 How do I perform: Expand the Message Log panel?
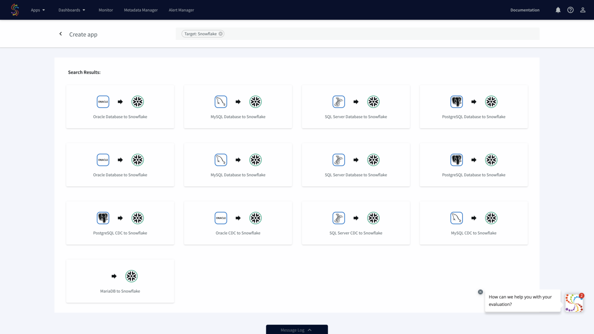pyautogui.click(x=297, y=330)
